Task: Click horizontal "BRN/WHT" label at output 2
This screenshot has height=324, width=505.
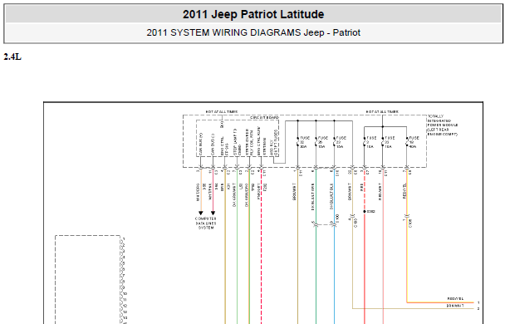Action: point(455,306)
